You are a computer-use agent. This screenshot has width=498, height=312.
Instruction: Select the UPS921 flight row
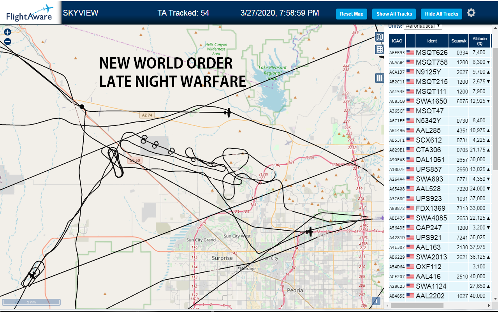click(x=440, y=237)
